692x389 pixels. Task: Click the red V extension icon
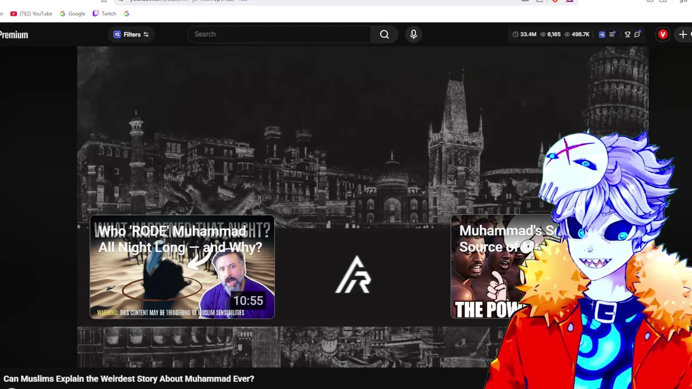(663, 34)
